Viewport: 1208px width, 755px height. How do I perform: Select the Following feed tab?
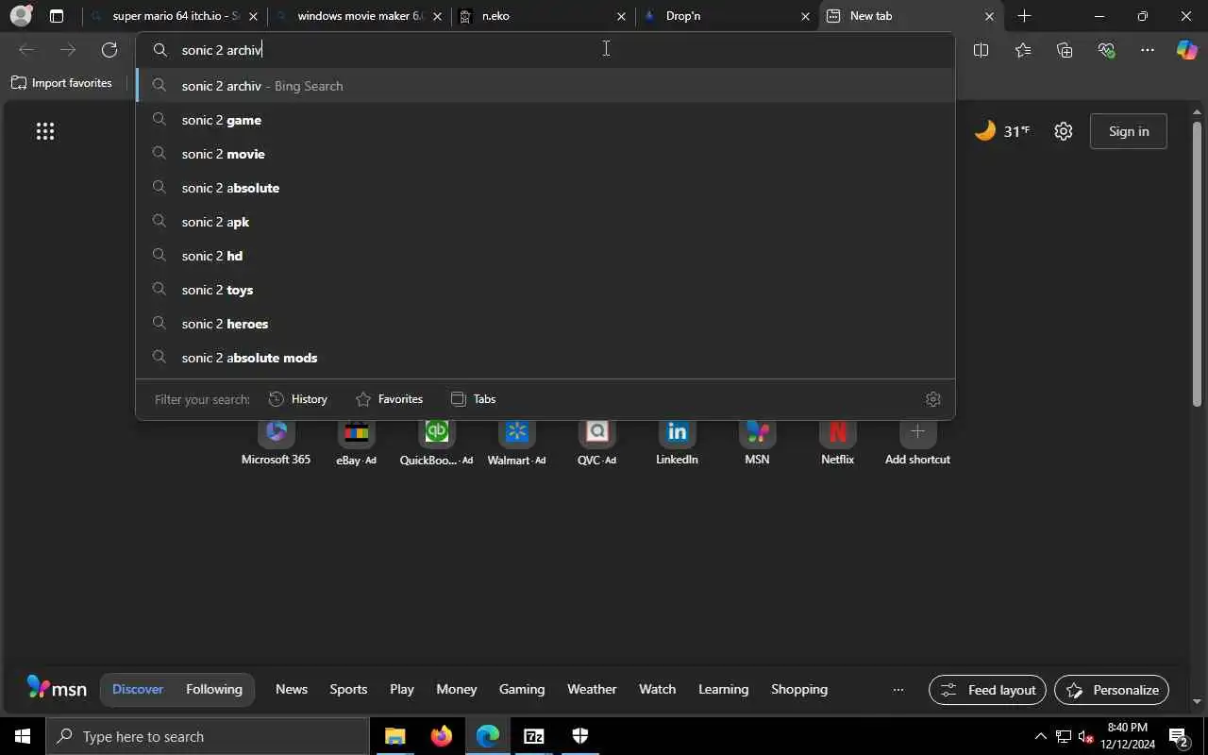[214, 689]
